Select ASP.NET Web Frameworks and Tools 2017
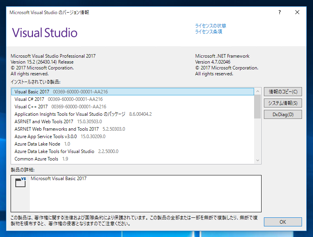313x237 pixels. pos(133,129)
